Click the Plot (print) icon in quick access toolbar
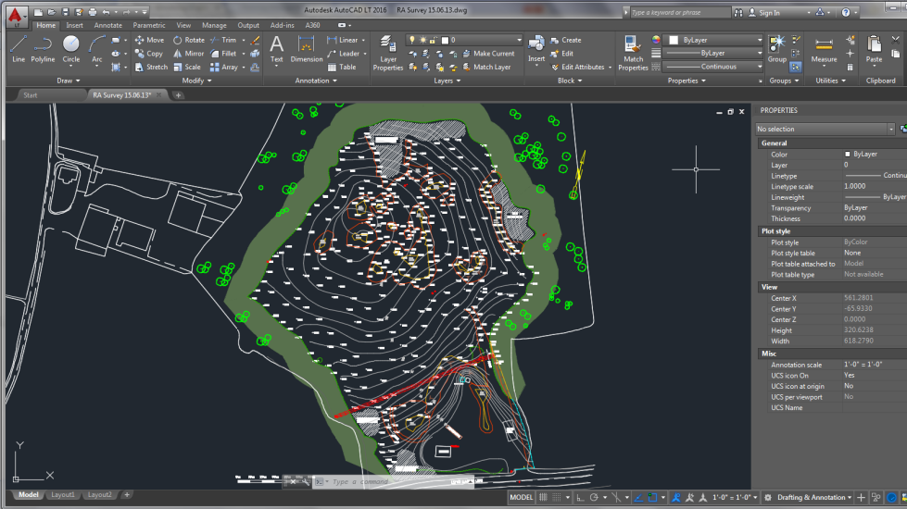Screen dimensions: 907x509 click(92, 11)
